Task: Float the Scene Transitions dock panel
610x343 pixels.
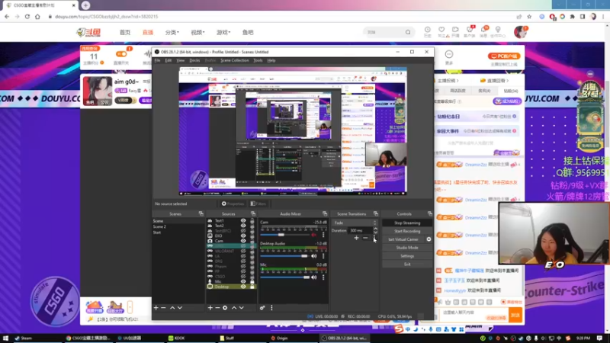Action: 376,213
